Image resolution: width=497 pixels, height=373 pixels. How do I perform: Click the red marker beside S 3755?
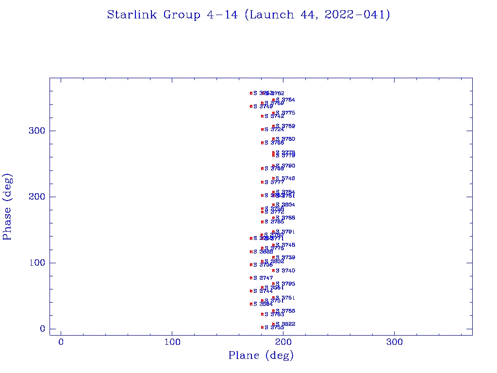point(263,327)
